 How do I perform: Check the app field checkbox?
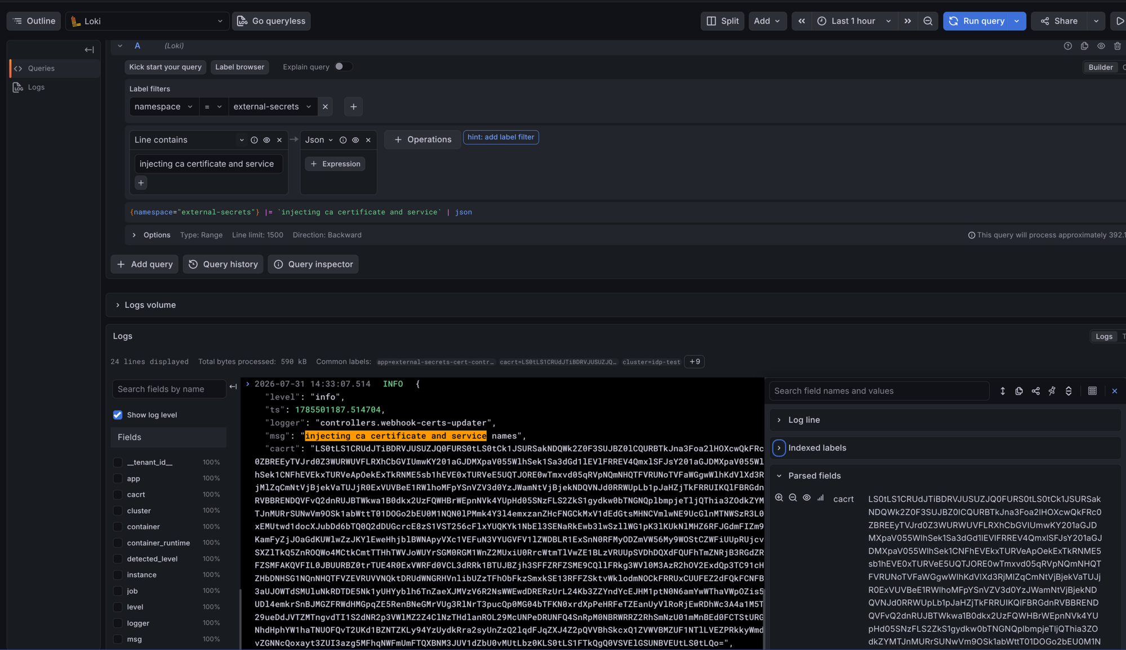pyautogui.click(x=118, y=478)
